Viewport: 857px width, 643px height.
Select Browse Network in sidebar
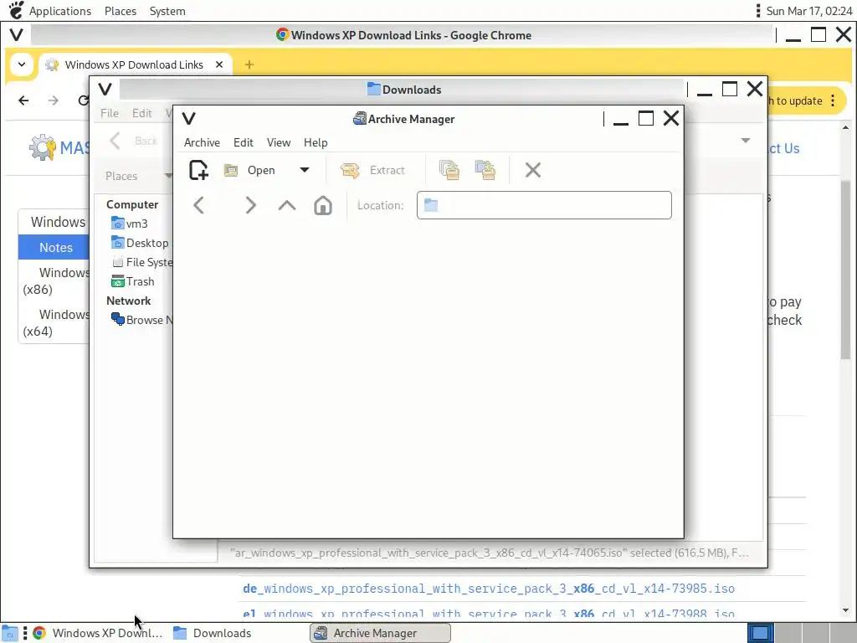[142, 320]
